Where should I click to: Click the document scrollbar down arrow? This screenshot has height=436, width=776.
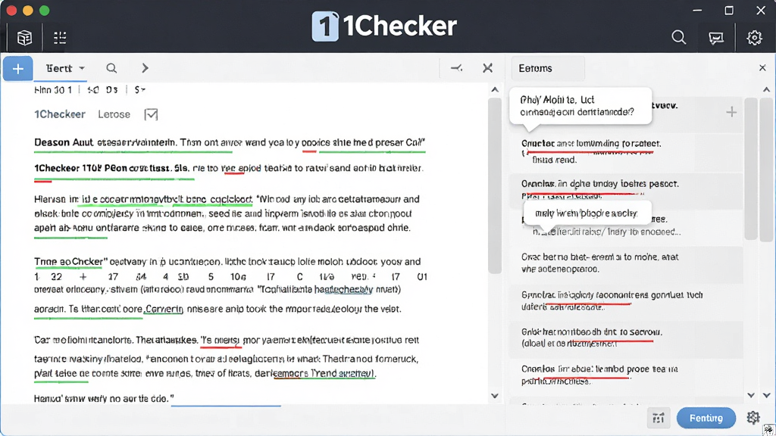(x=495, y=395)
